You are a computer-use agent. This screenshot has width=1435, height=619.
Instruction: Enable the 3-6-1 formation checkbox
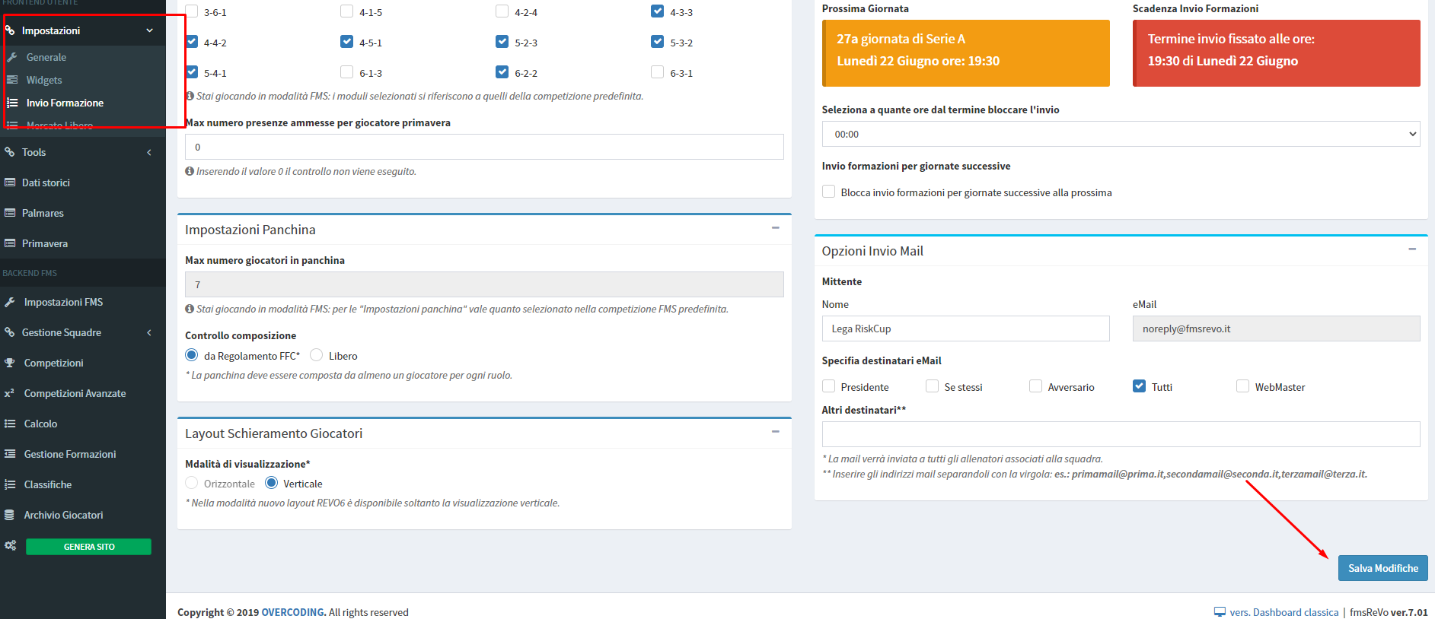click(x=192, y=11)
